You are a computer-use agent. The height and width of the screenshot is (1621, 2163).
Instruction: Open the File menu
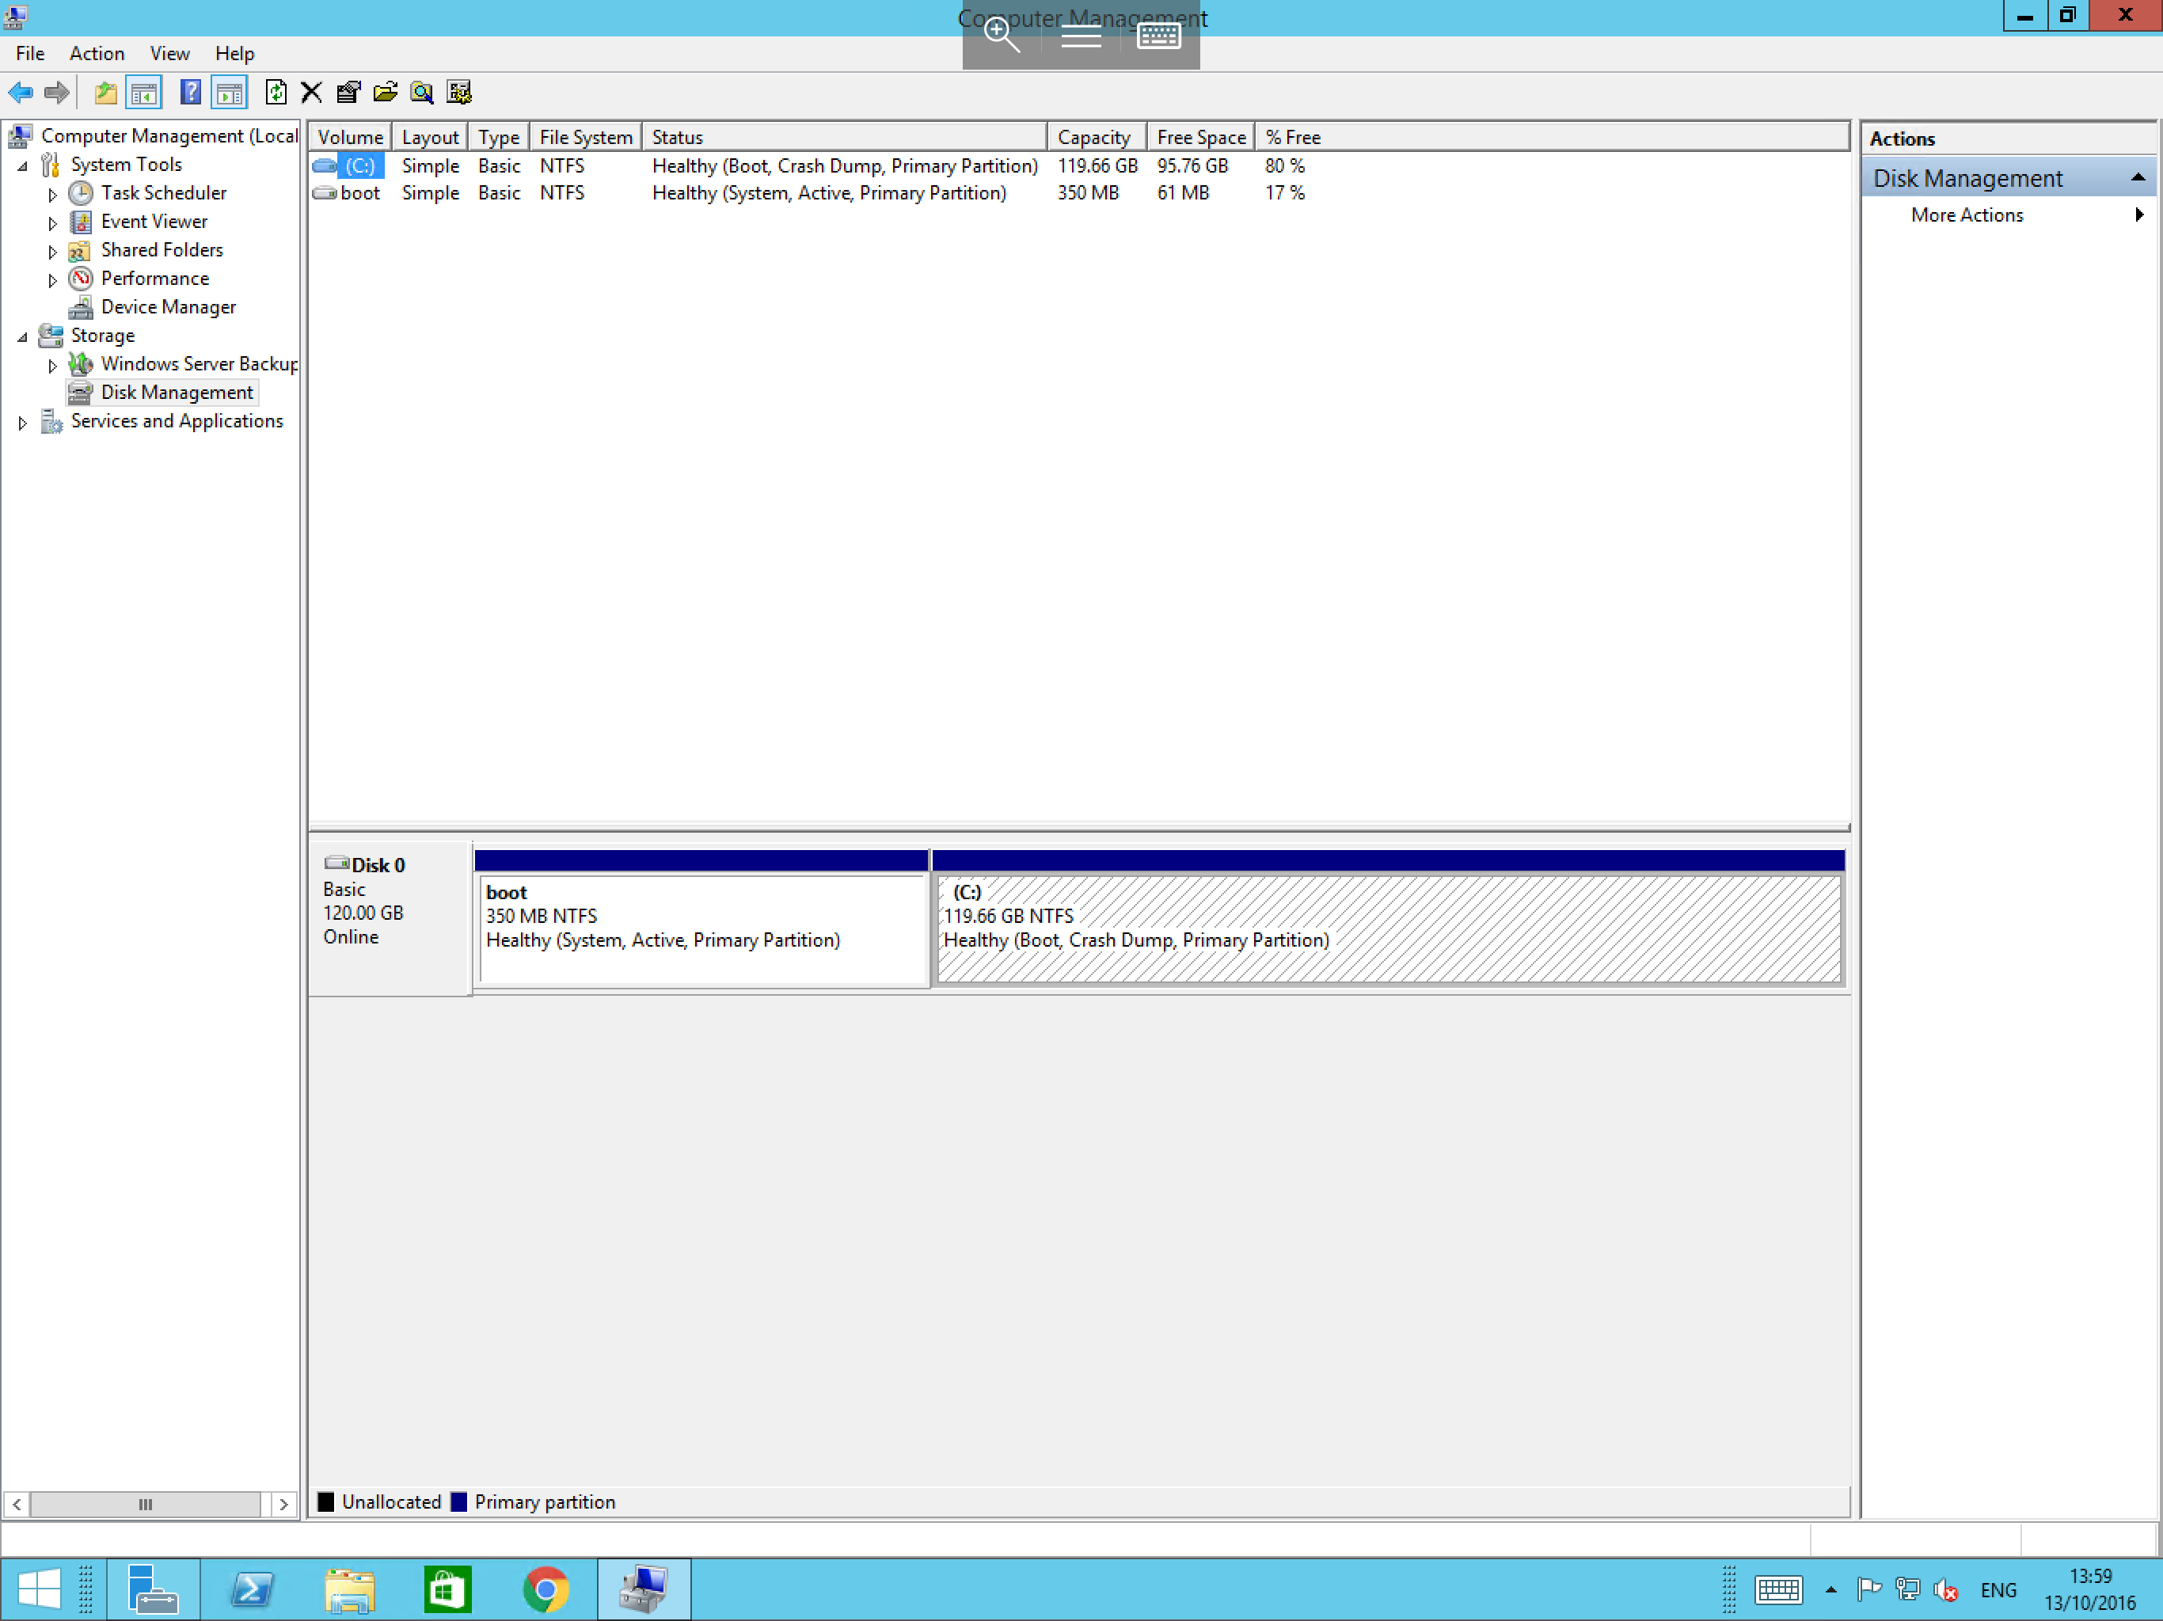click(29, 54)
